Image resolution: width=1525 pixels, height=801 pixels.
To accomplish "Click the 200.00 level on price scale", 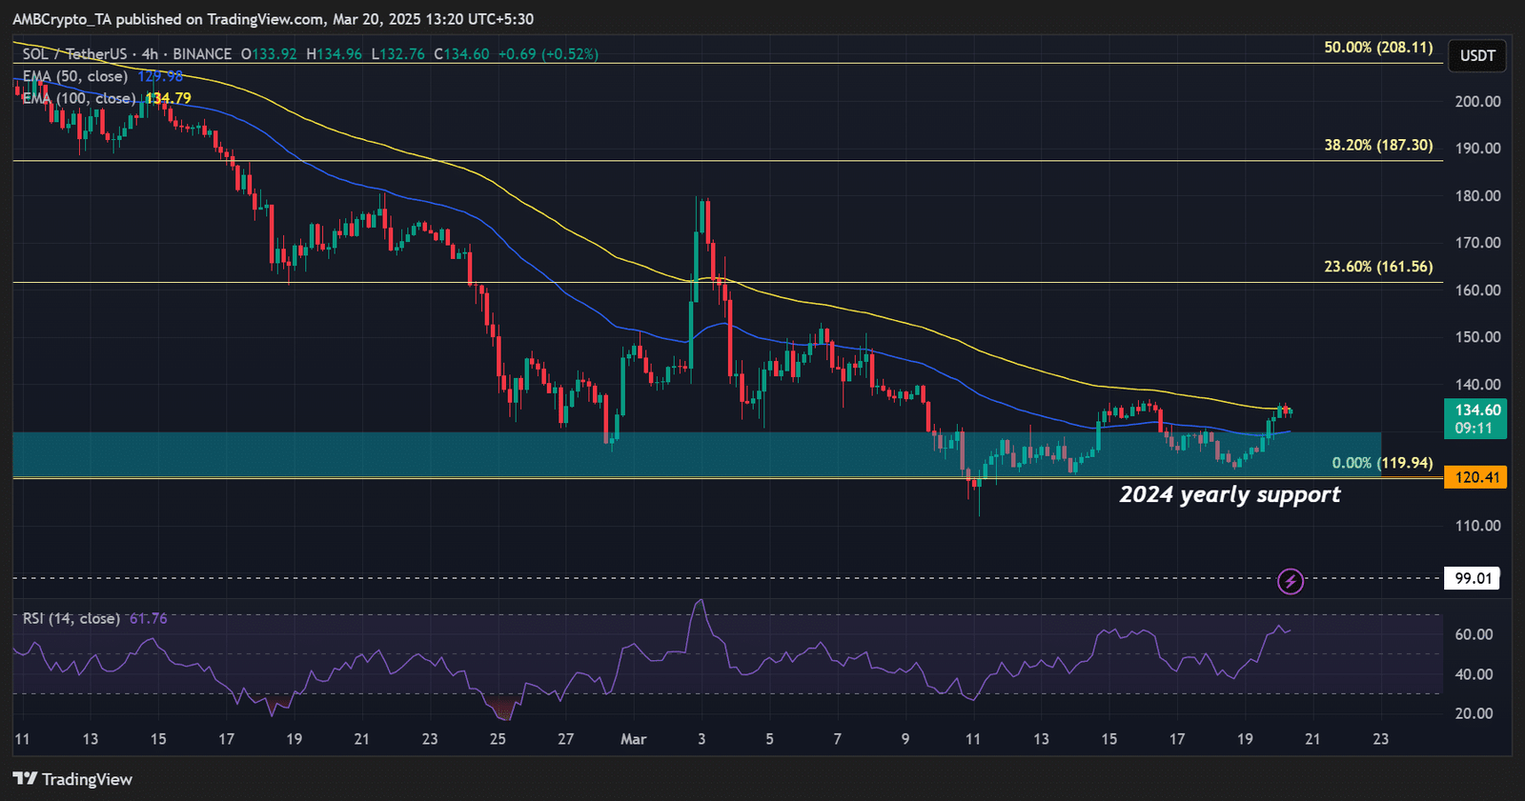I will tap(1477, 102).
